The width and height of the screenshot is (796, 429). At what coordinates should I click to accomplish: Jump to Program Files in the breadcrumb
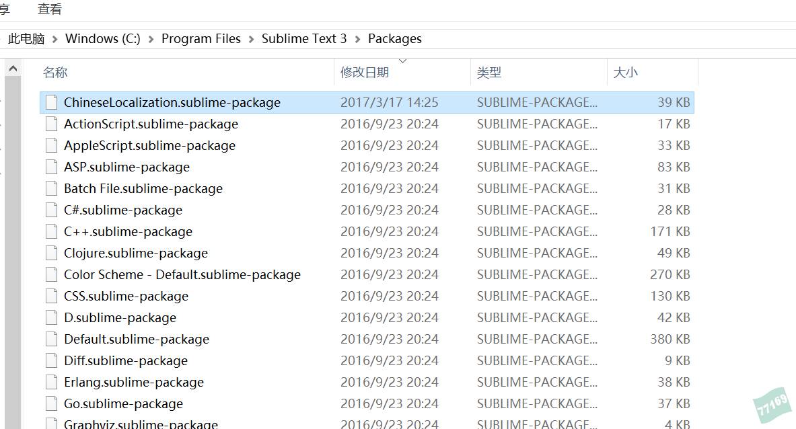coord(201,38)
